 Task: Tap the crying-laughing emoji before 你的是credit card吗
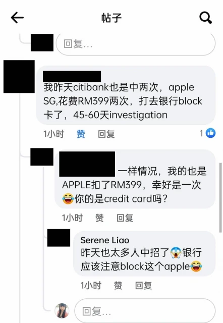pyautogui.click(x=68, y=199)
